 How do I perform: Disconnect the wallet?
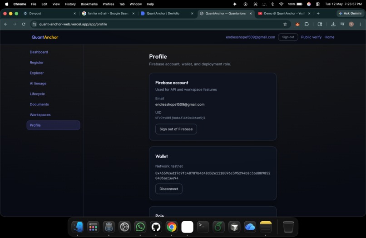tap(169, 188)
